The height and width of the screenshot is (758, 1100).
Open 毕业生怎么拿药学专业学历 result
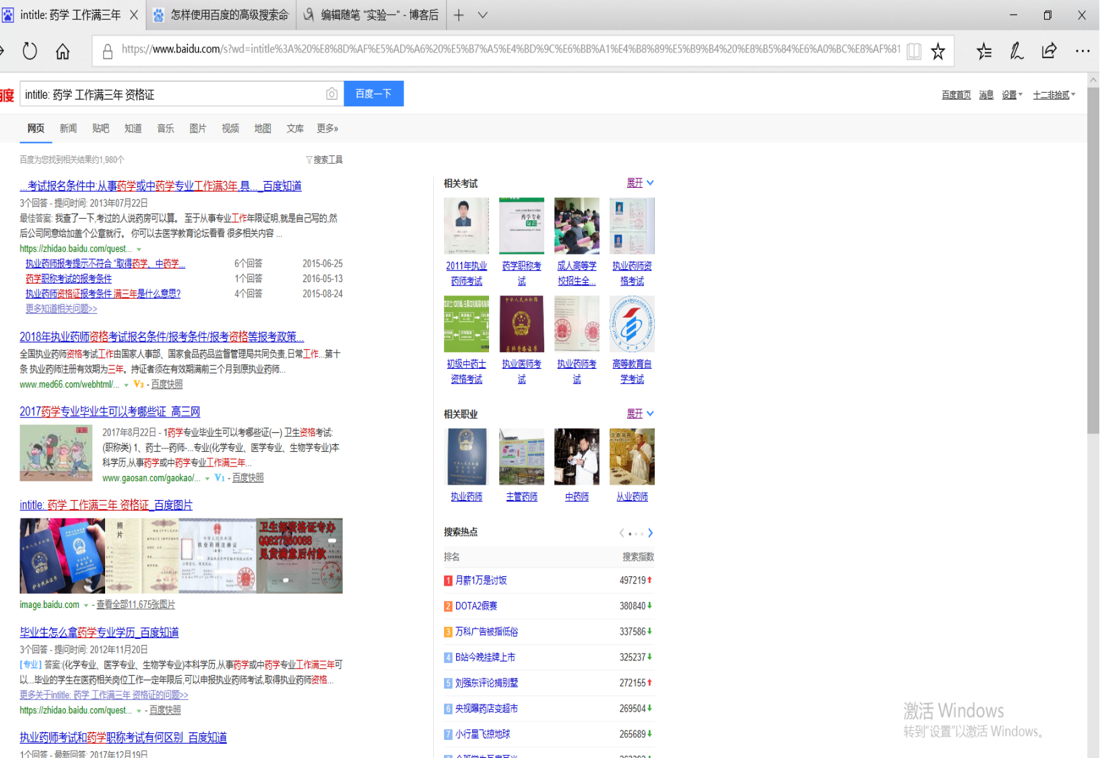(x=99, y=632)
